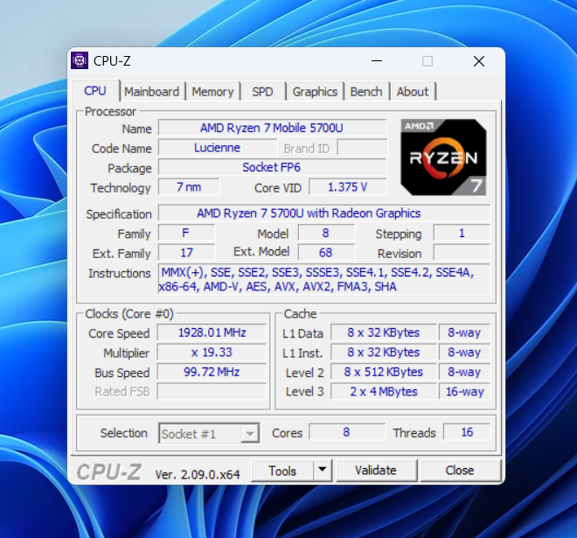Switch to the Memory tab
Image resolution: width=577 pixels, height=538 pixels.
pos(212,92)
